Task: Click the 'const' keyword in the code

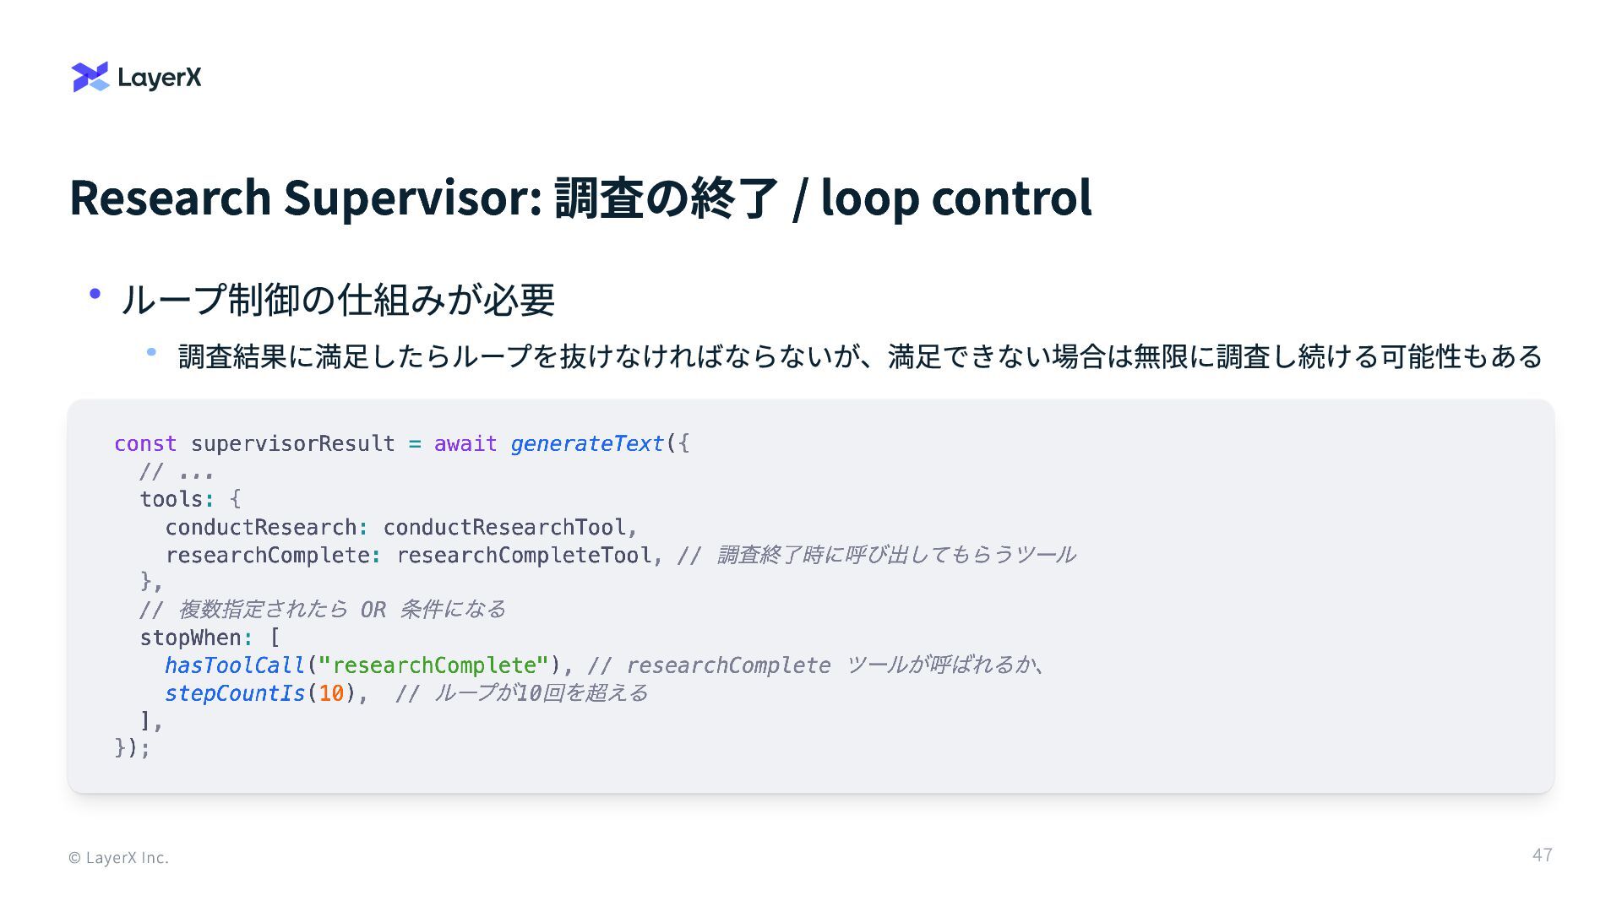Action: tap(145, 444)
